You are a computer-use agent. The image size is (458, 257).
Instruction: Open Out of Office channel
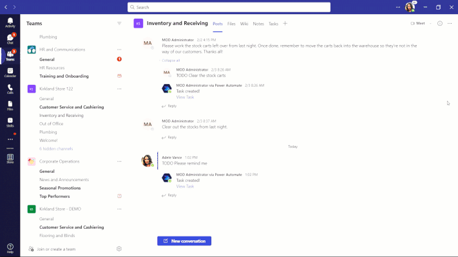point(51,124)
